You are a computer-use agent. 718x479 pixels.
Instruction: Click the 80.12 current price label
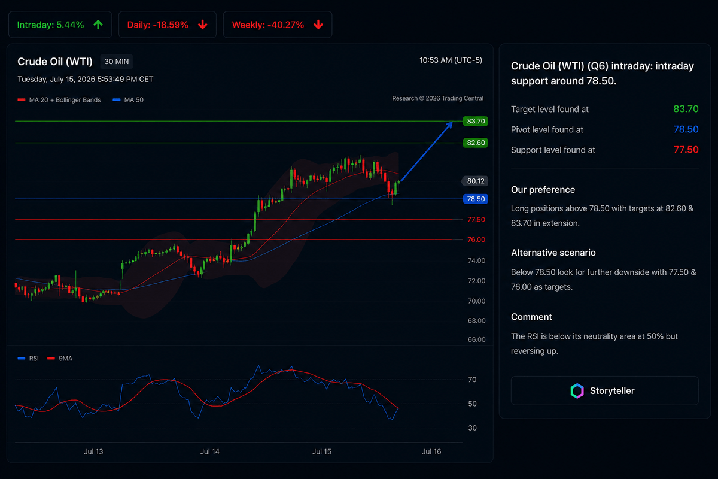476,181
